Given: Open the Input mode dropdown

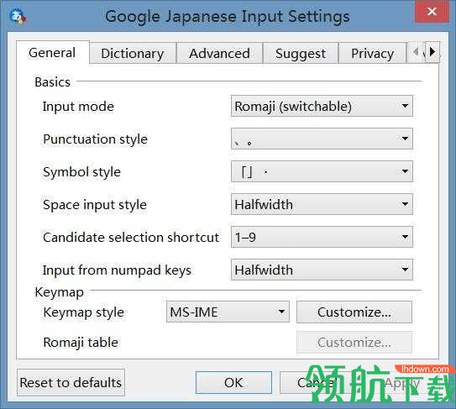Looking at the screenshot, I should click(322, 106).
